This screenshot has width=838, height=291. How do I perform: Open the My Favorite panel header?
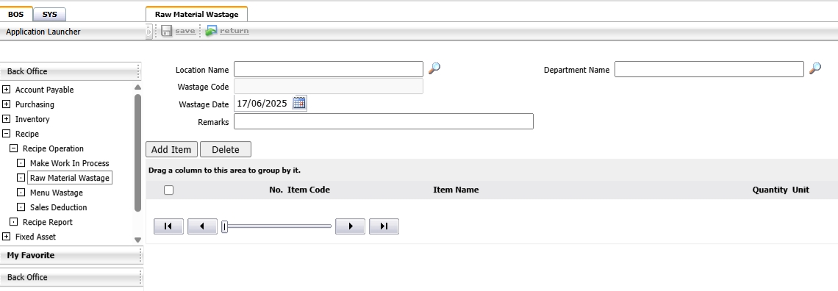pyautogui.click(x=71, y=255)
